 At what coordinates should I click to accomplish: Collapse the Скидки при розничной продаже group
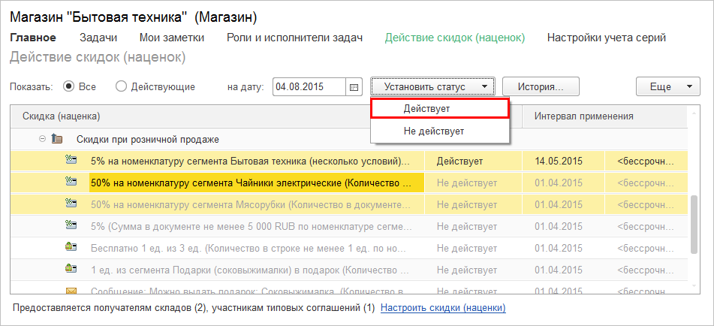click(x=42, y=140)
